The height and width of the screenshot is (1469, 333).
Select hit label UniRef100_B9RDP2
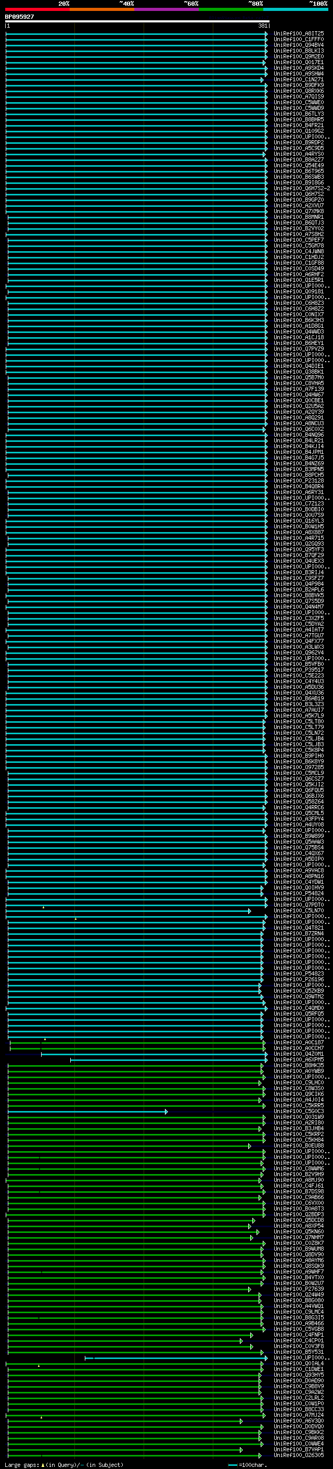pyautogui.click(x=298, y=143)
